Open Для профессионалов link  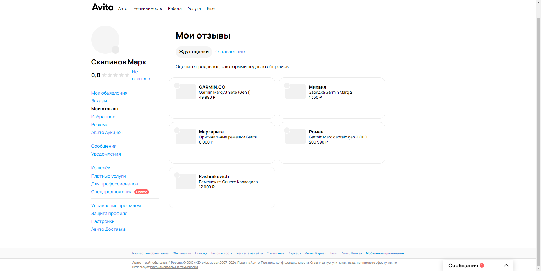tap(115, 184)
